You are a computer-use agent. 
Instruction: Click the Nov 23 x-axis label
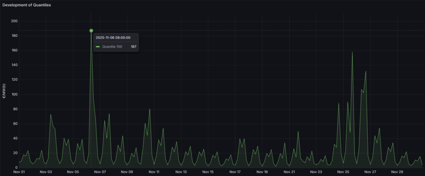[x=316, y=172]
